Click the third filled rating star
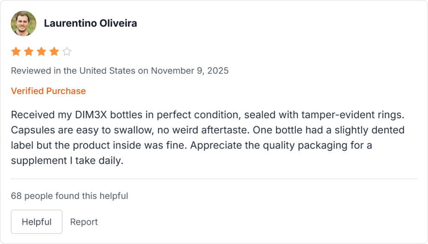428x244 pixels. (41, 52)
